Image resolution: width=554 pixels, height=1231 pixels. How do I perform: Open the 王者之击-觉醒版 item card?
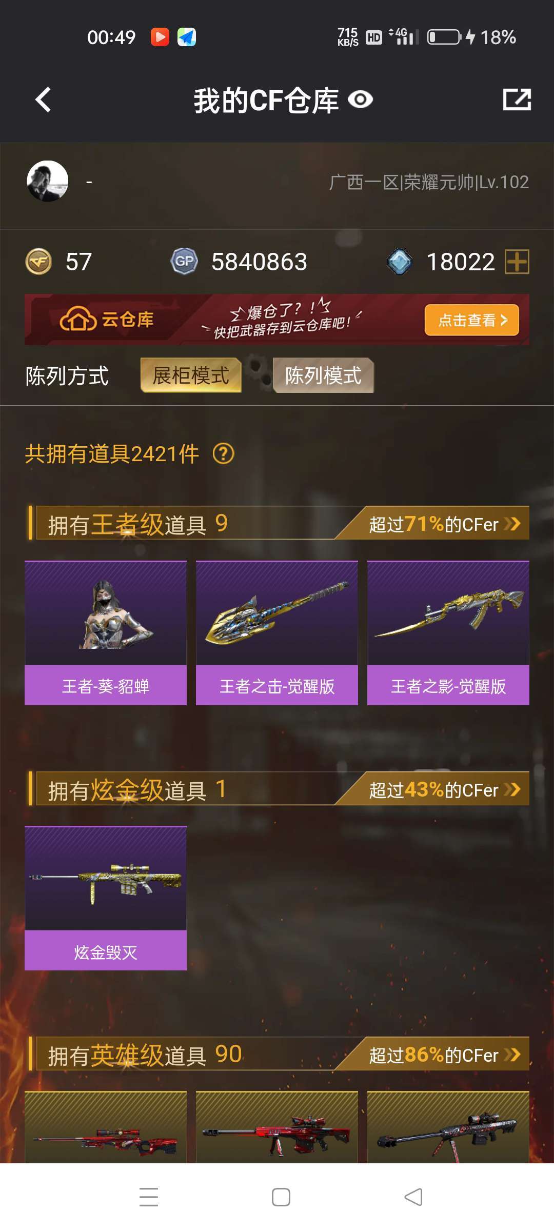(x=277, y=633)
